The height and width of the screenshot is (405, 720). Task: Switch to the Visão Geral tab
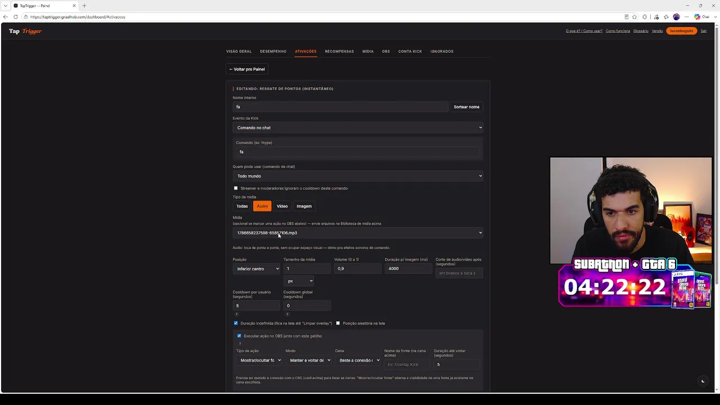[238, 51]
